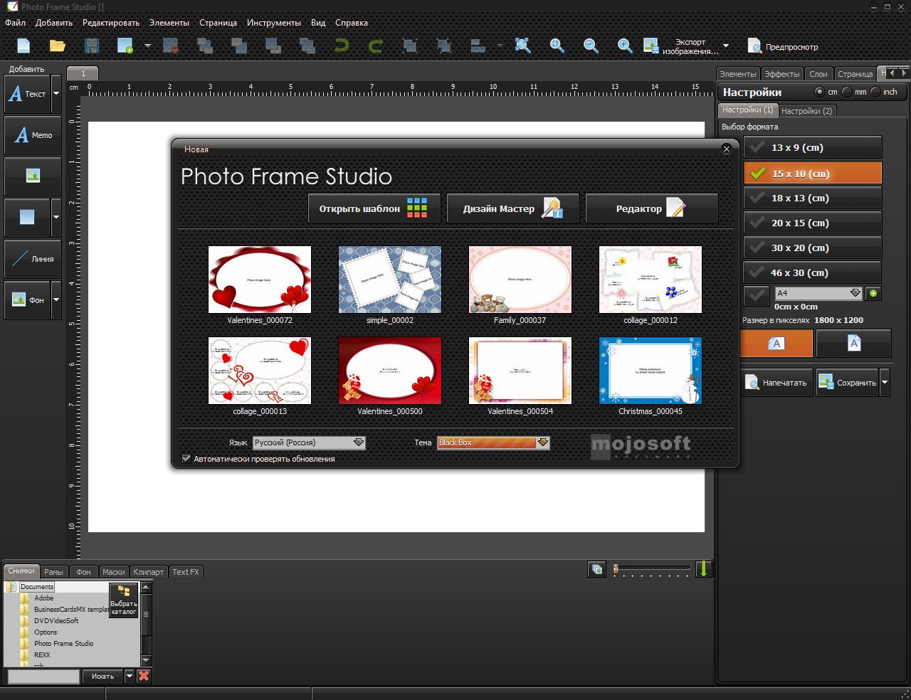Open dropdown arrow beside Экспорт изображения

pyautogui.click(x=726, y=46)
